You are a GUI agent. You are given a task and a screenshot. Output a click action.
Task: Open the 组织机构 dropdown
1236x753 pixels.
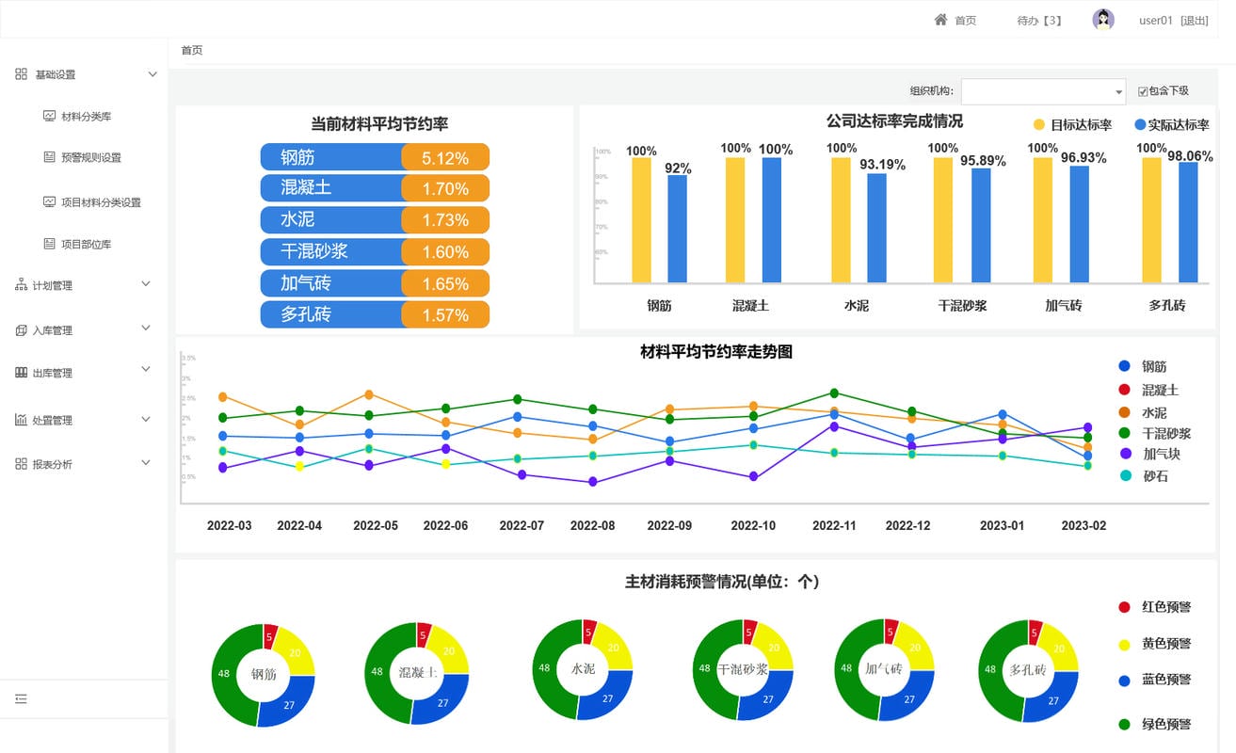coord(1043,91)
